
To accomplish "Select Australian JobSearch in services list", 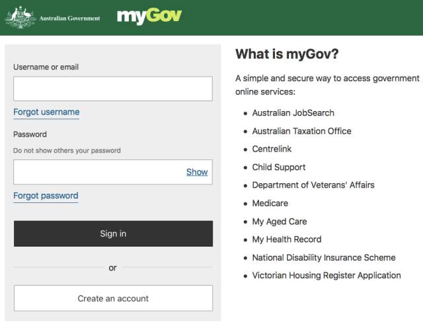I will click(293, 113).
